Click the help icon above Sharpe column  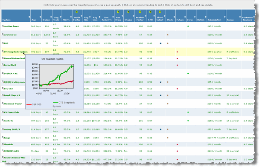point(128,12)
